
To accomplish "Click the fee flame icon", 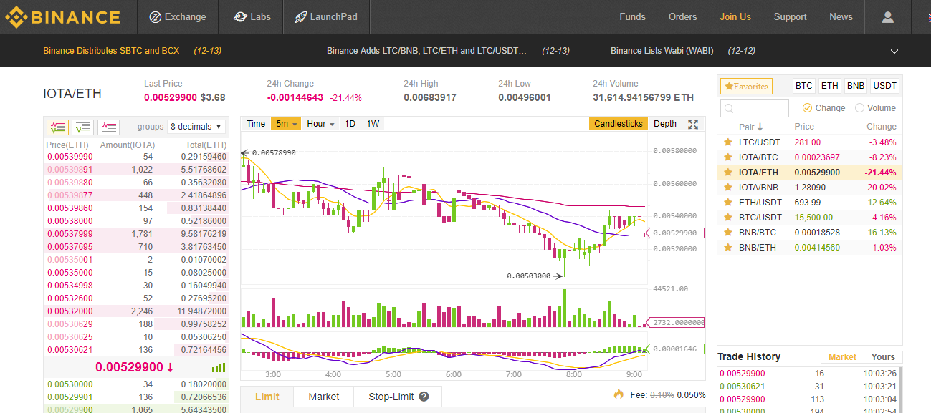I will tap(619, 394).
